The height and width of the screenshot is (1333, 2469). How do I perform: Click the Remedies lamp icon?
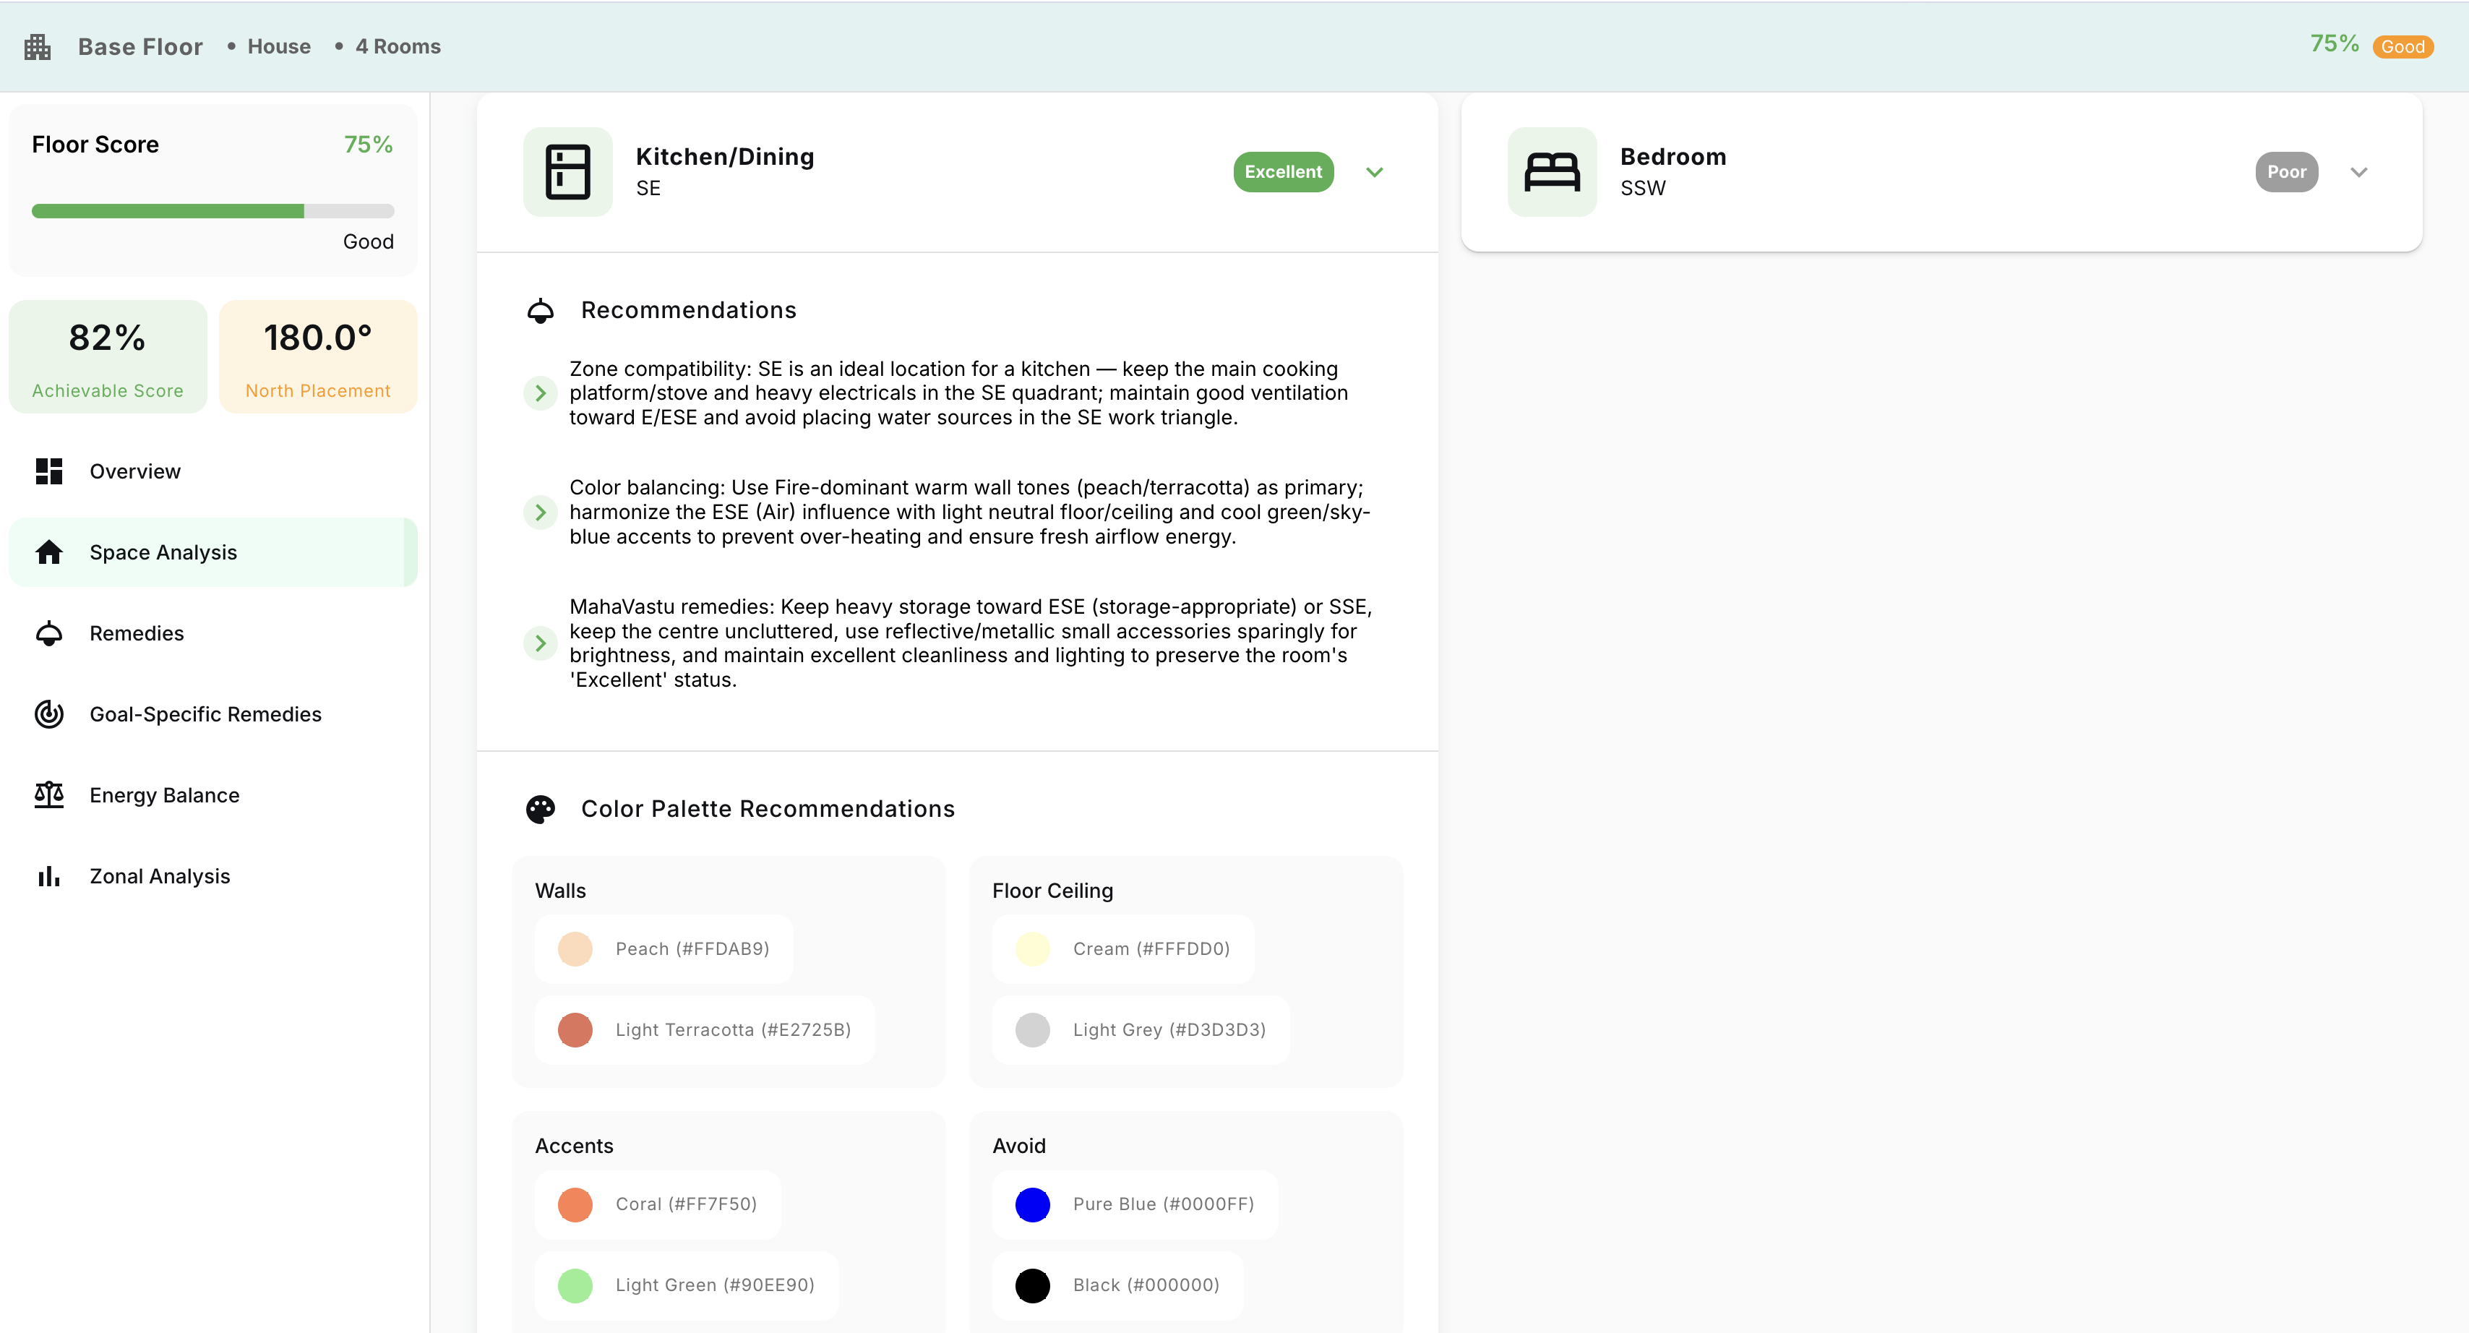(x=48, y=633)
